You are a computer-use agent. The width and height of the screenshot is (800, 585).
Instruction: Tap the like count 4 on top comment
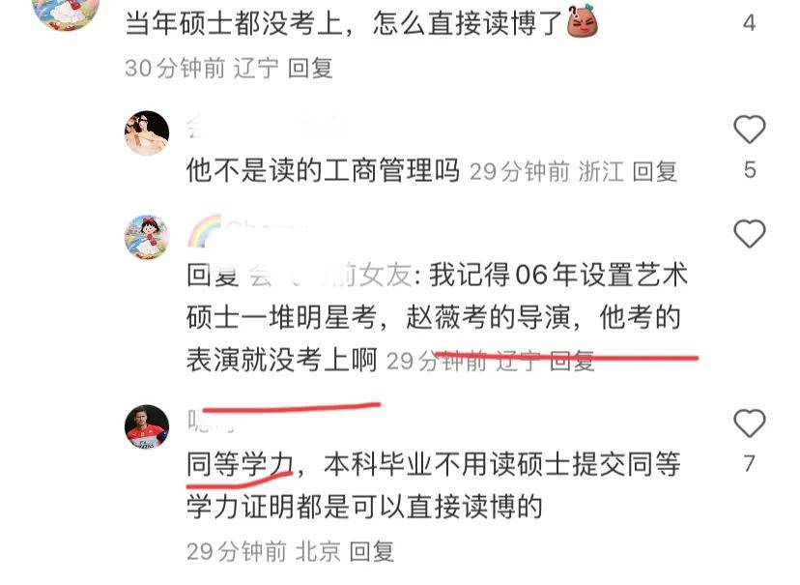pos(749,23)
